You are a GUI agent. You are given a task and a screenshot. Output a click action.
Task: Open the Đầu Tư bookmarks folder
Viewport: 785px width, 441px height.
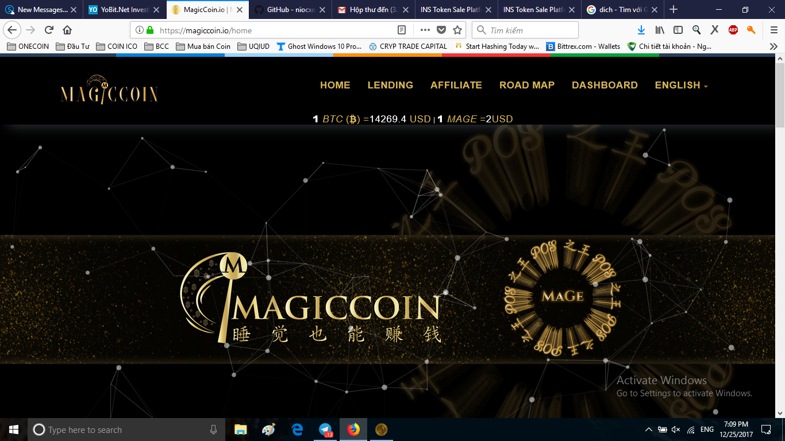click(72, 47)
